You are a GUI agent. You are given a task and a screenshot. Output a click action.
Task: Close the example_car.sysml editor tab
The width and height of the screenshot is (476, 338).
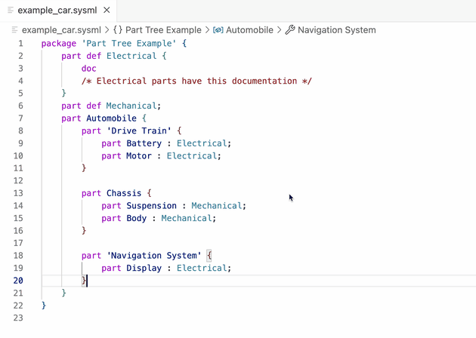click(x=106, y=11)
